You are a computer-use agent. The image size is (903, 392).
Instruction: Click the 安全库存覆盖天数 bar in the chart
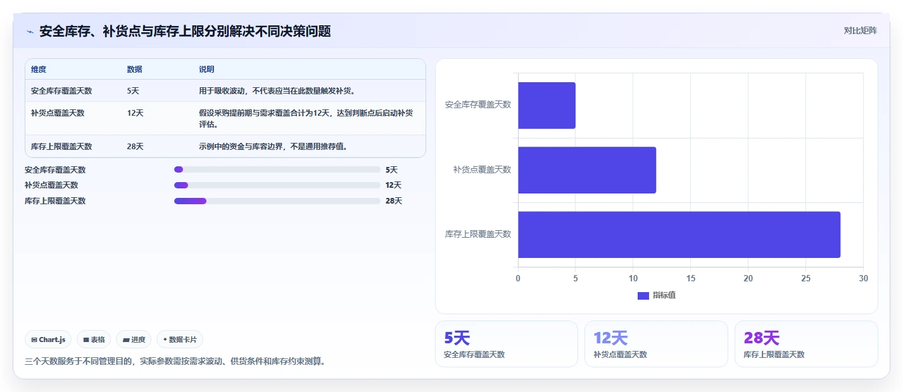click(x=546, y=106)
